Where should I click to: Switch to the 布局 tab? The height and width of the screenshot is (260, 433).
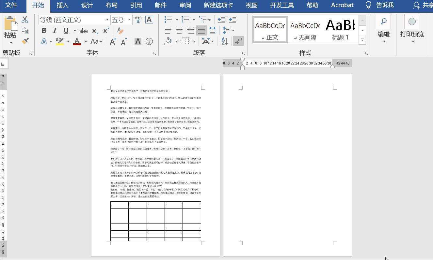point(111,5)
